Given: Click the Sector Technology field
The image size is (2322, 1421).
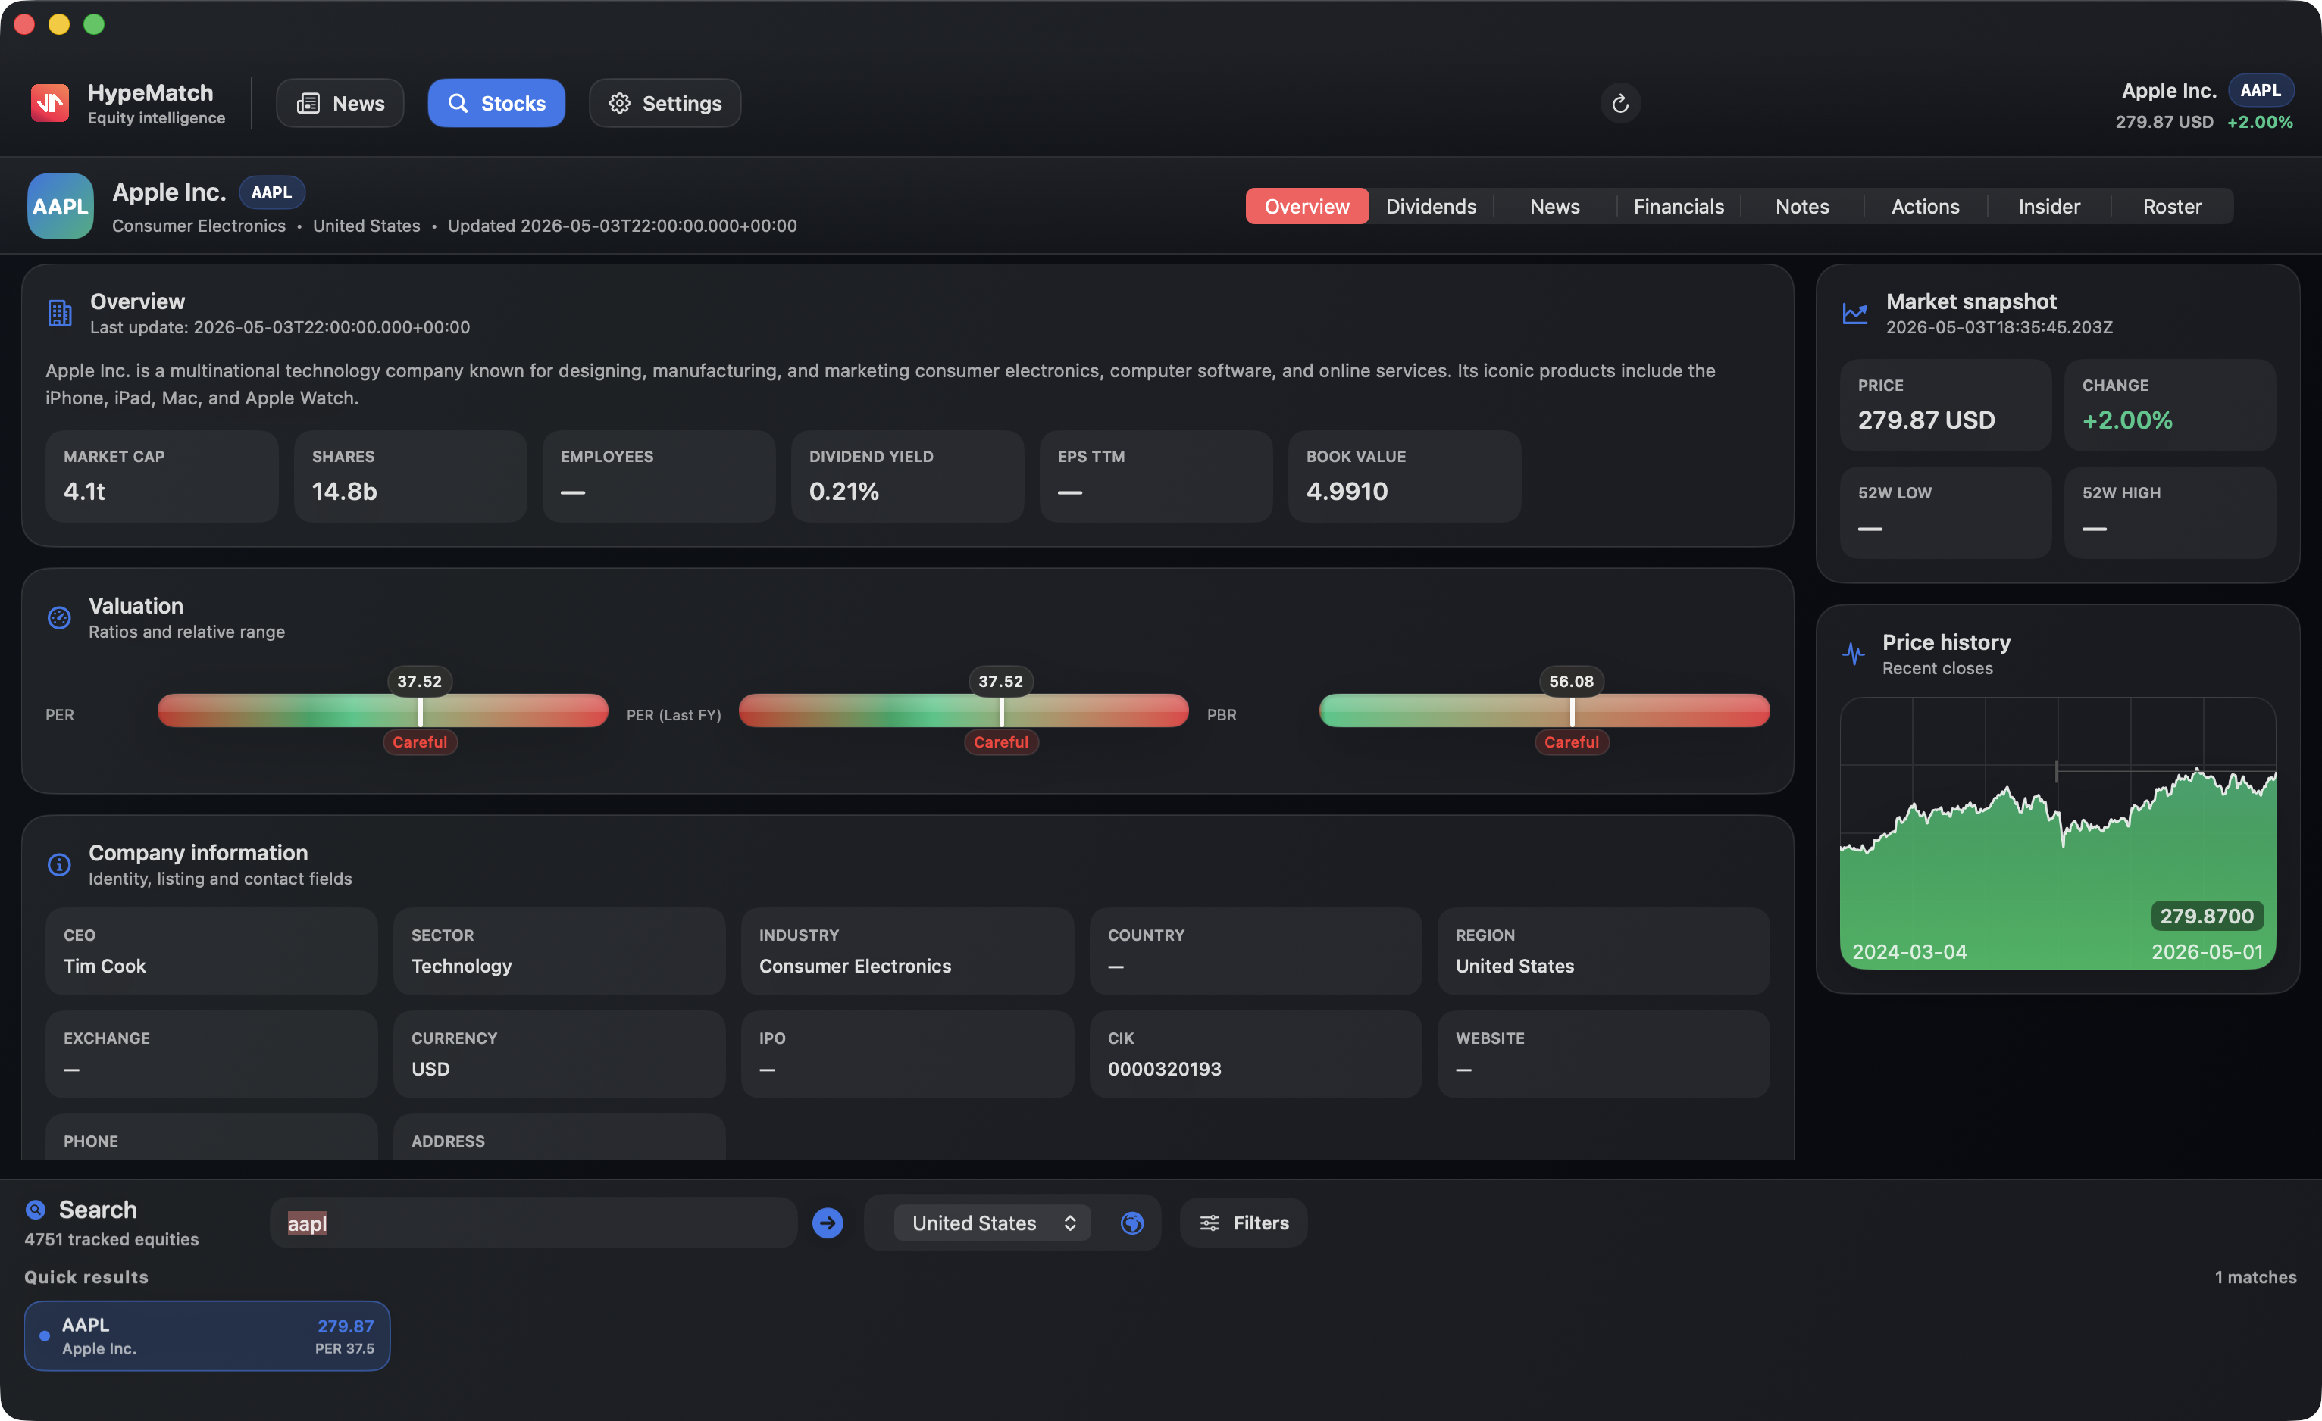Looking at the screenshot, I should coord(559,951).
